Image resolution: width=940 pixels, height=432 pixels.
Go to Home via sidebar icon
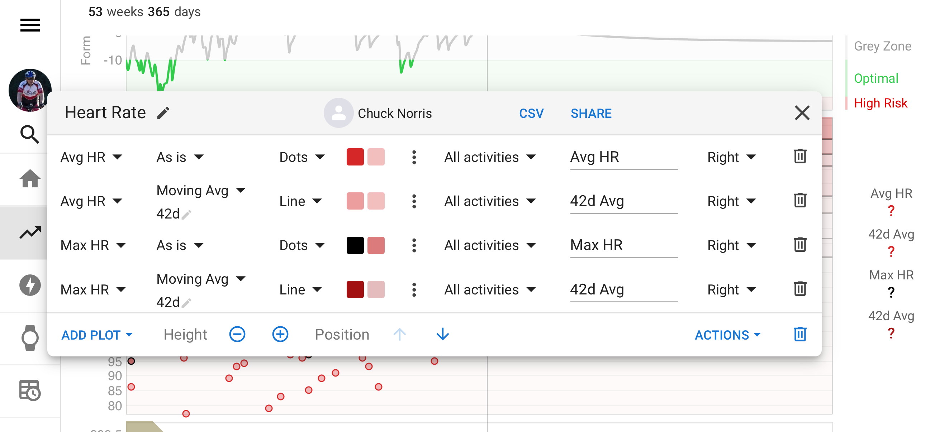pyautogui.click(x=30, y=179)
